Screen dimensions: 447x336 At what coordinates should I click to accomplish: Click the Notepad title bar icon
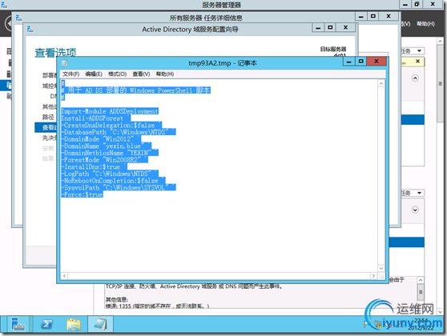point(65,62)
